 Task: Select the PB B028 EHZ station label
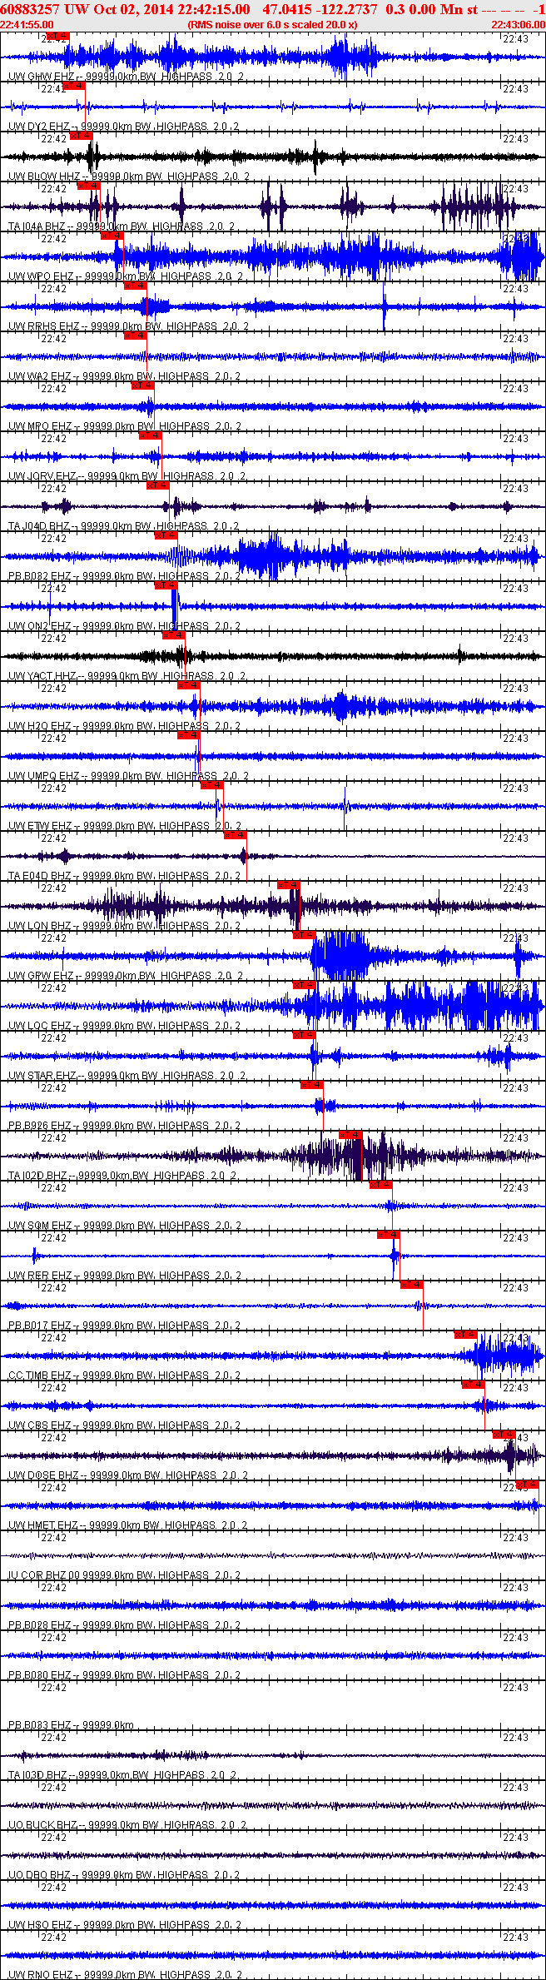[41, 1625]
